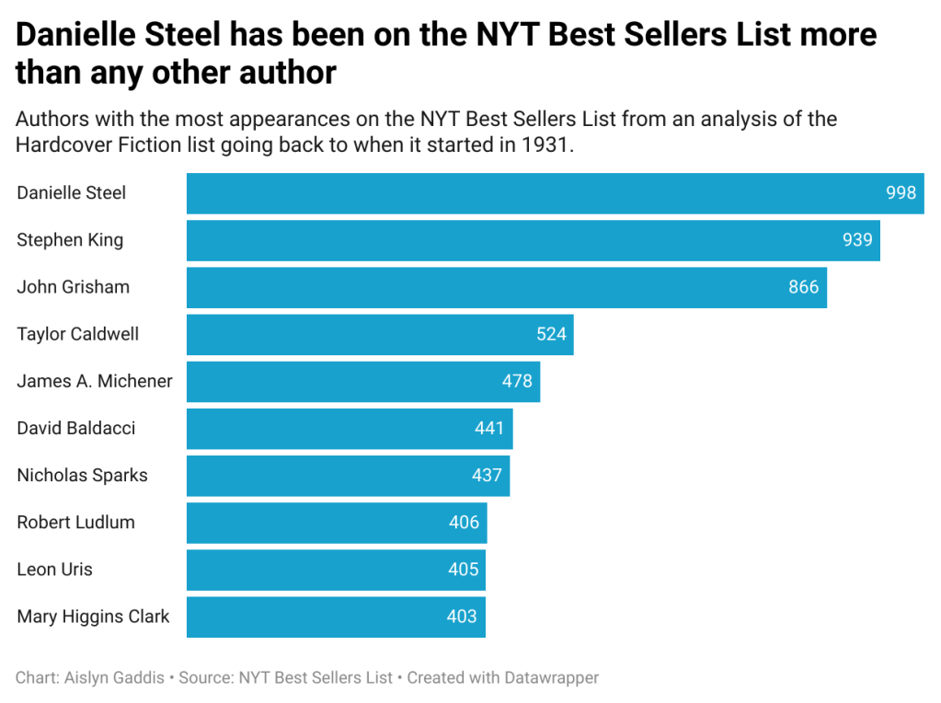Click the "Chart: Aislyn Gaddis" byline
Viewport: 941px width, 703px height.
point(90,678)
